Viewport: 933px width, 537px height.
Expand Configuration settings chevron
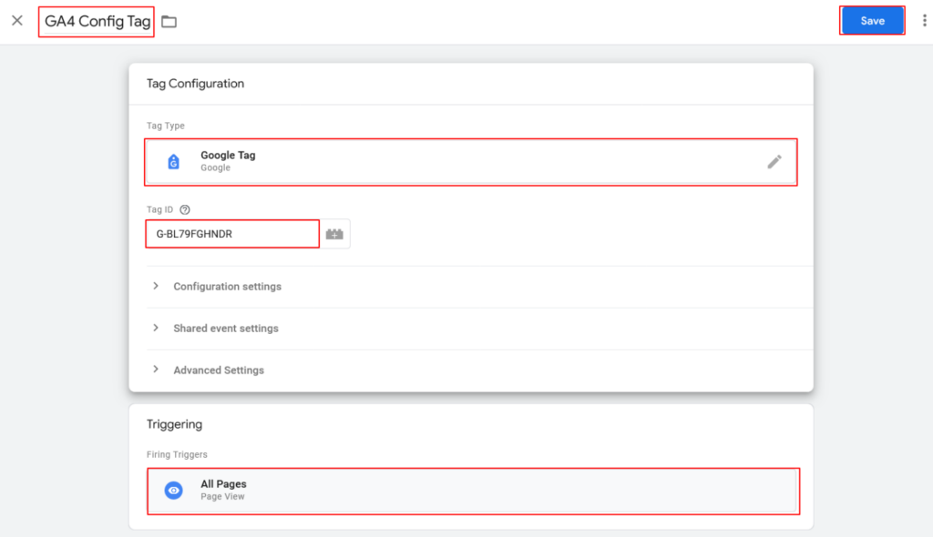click(x=156, y=286)
